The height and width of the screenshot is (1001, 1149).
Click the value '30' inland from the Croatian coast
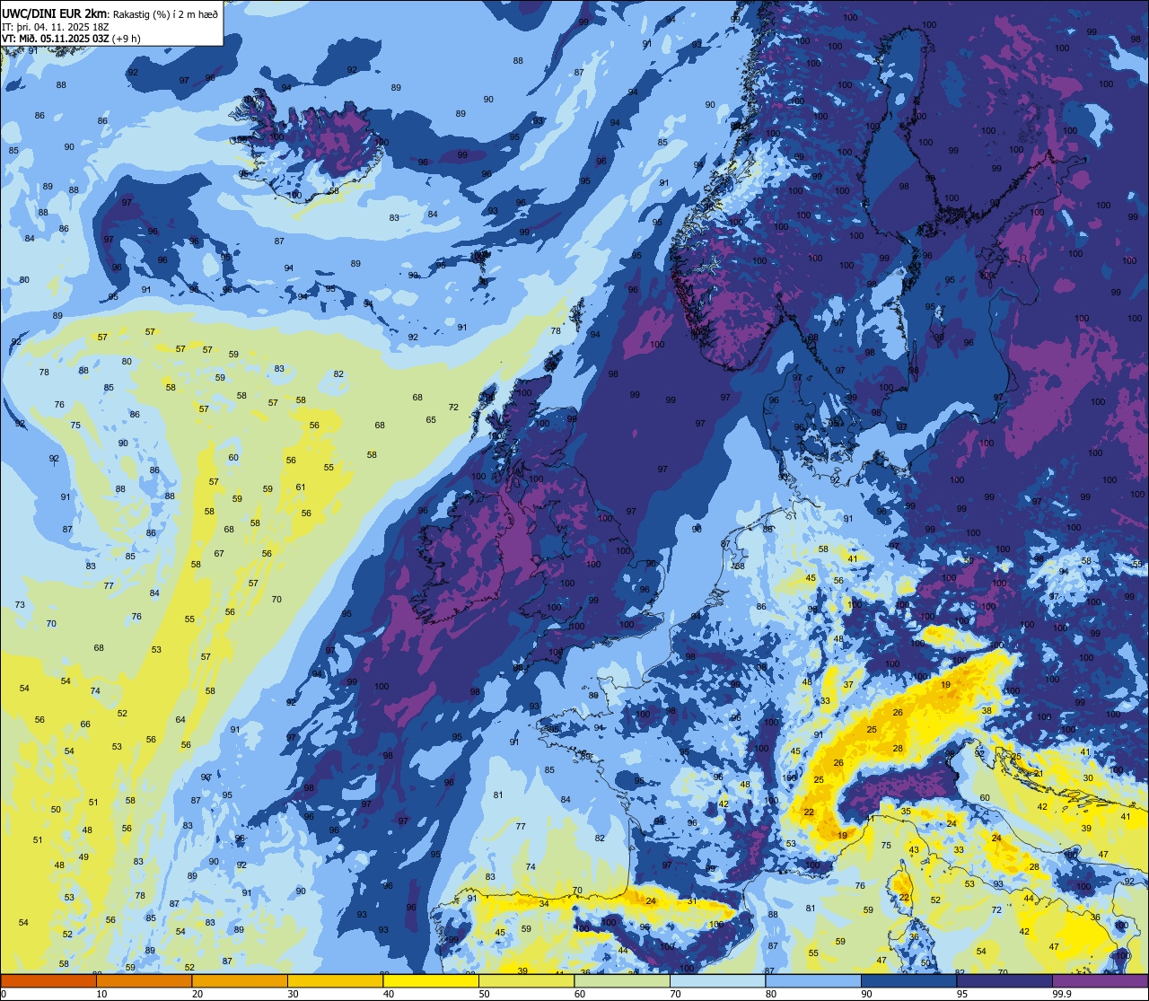1087,777
